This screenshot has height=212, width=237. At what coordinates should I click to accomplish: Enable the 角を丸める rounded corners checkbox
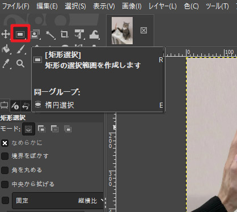pyautogui.click(x=5, y=170)
